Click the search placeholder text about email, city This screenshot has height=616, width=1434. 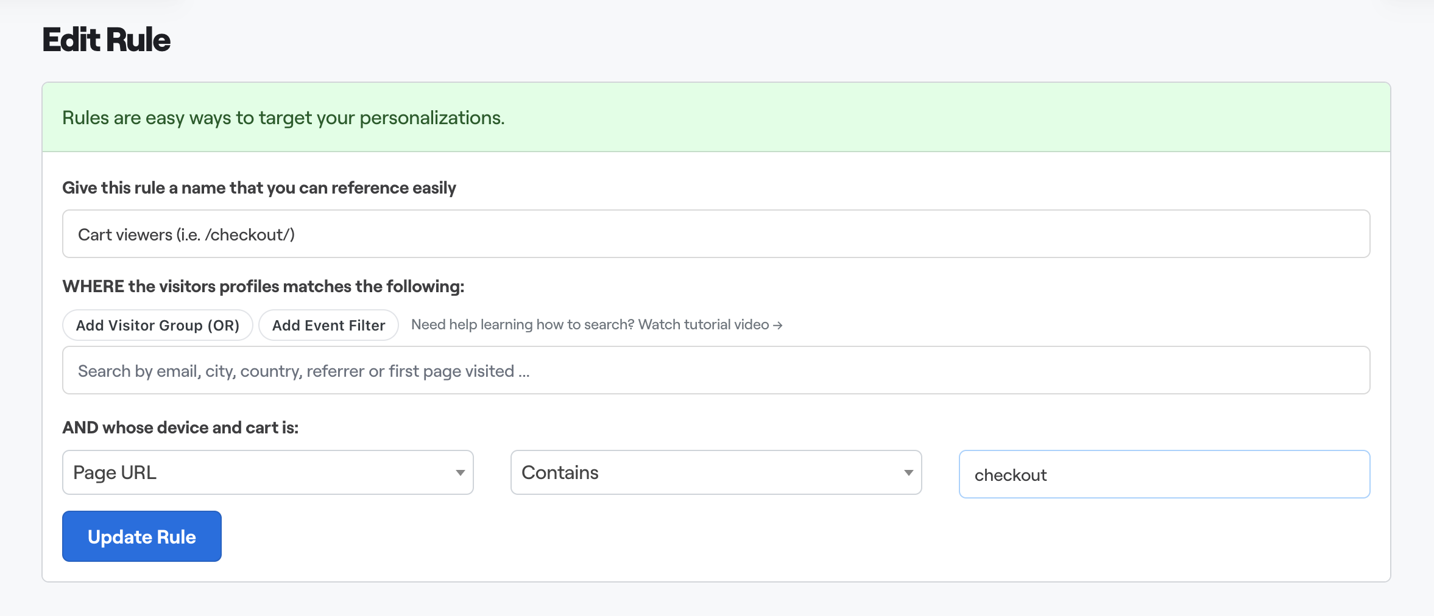[x=303, y=371]
